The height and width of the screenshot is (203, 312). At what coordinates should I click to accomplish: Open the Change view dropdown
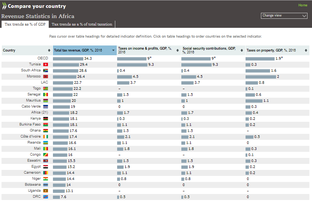[284, 16]
